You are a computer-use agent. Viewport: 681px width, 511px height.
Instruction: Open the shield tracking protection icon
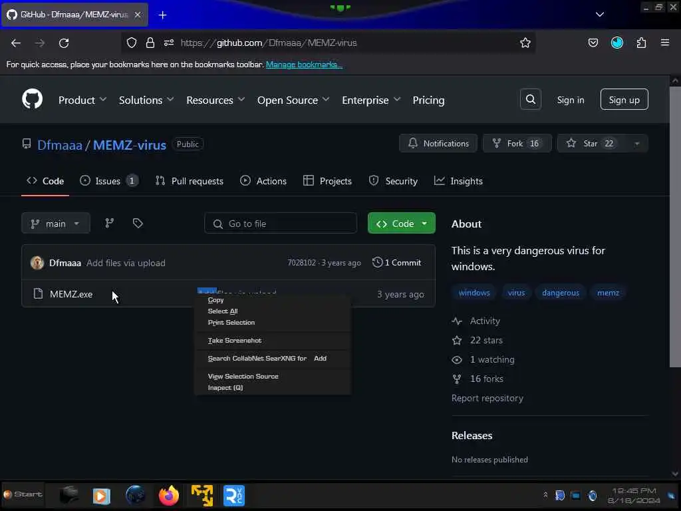132,43
